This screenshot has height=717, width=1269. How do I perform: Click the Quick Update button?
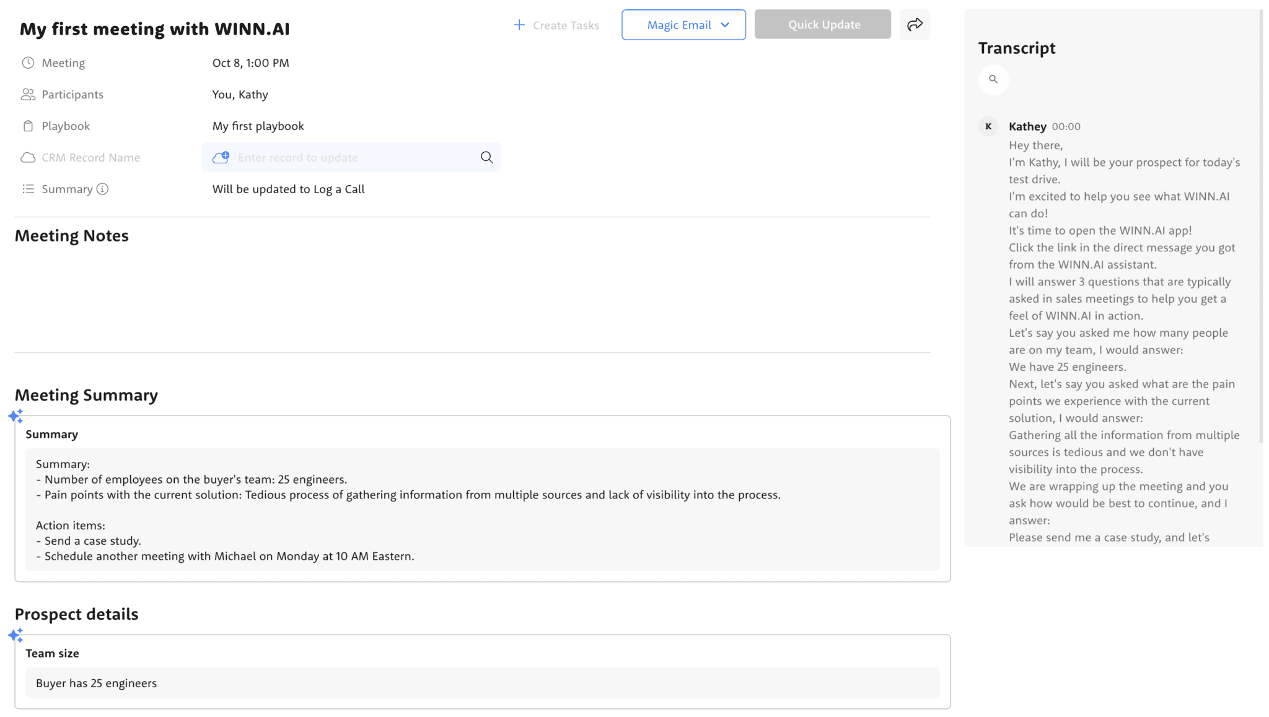pyautogui.click(x=823, y=25)
